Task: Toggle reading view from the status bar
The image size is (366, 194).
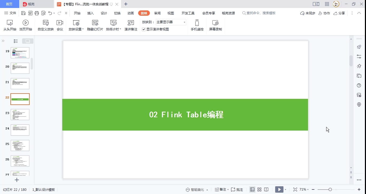Action: (x=266, y=189)
